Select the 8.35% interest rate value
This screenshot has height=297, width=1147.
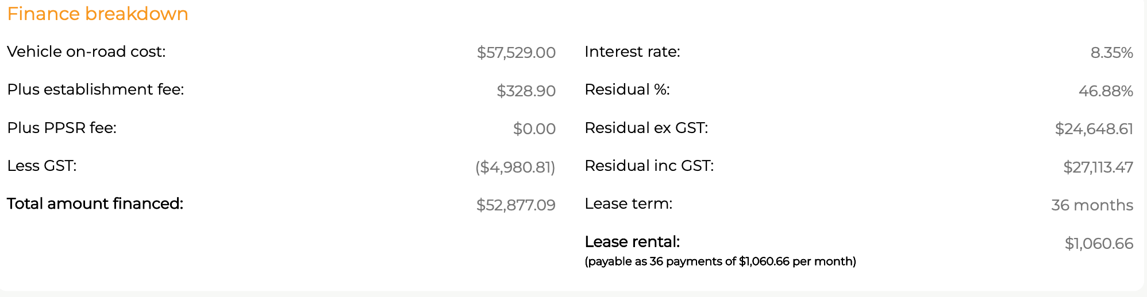[x=1111, y=53]
